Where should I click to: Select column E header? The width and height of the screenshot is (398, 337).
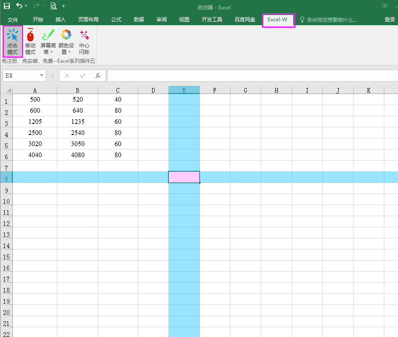184,90
